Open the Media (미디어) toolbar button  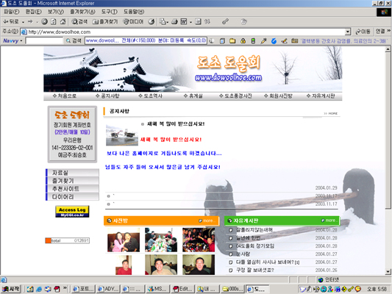[133, 22]
